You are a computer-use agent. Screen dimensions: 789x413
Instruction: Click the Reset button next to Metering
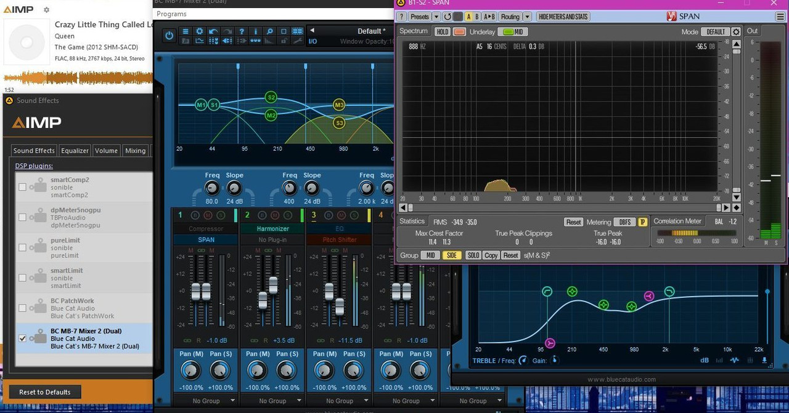tap(574, 222)
